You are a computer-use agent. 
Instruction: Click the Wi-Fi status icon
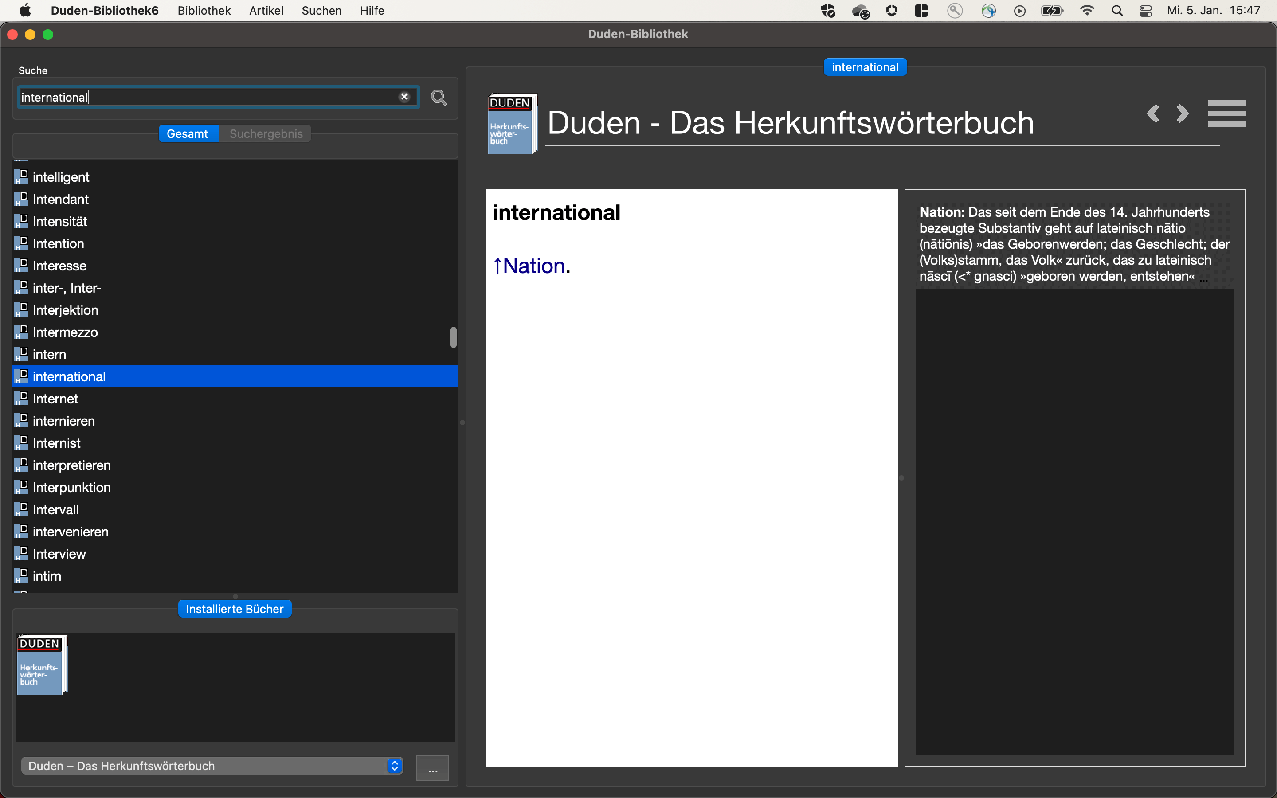point(1087,11)
